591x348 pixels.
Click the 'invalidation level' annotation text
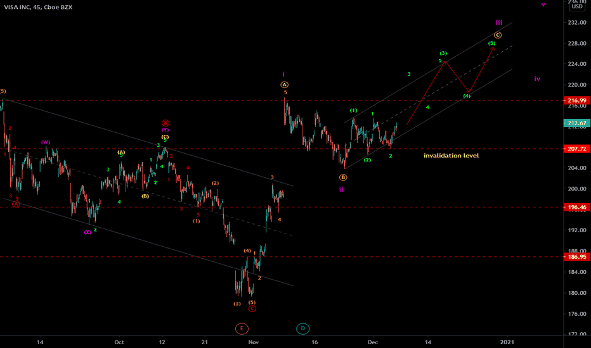tap(451, 156)
